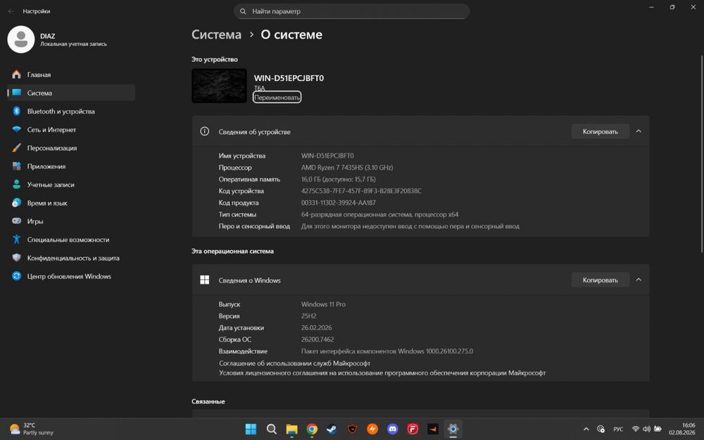Launch Google Chrome from the taskbar
The width and height of the screenshot is (704, 440).
(x=312, y=429)
